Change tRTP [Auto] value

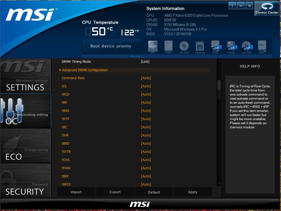pyautogui.click(x=146, y=119)
